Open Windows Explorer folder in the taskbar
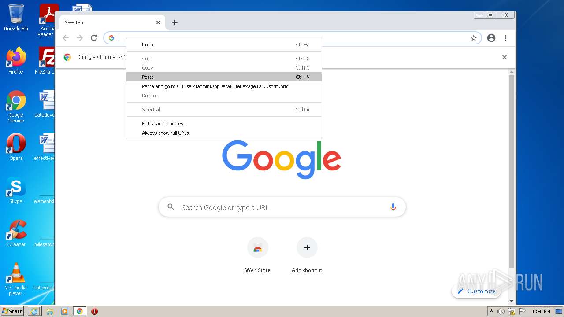The width and height of the screenshot is (564, 317). pyautogui.click(x=50, y=311)
